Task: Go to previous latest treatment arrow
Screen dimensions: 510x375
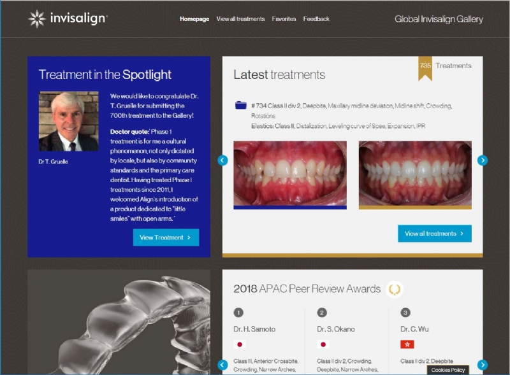Action: (222, 160)
